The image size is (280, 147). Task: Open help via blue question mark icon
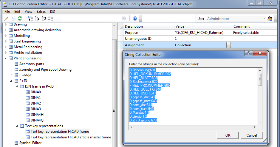pos(135,18)
